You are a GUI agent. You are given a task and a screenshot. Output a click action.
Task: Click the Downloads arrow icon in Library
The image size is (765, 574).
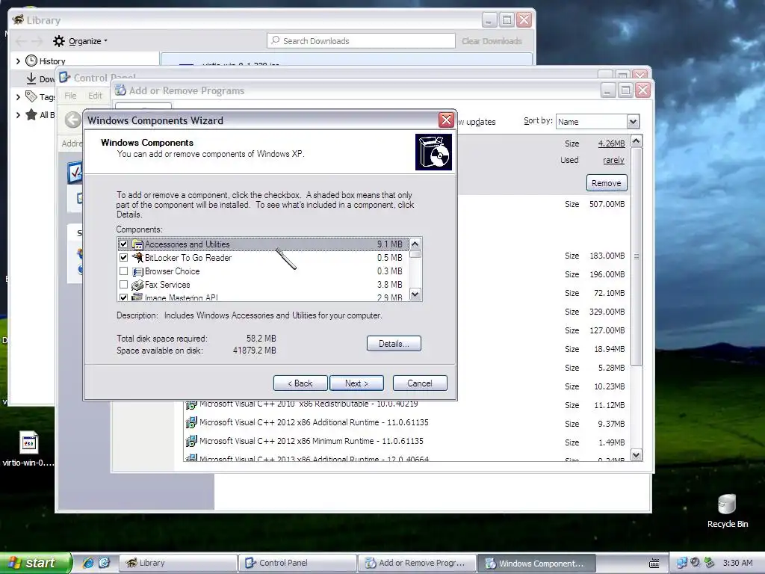[31, 78]
